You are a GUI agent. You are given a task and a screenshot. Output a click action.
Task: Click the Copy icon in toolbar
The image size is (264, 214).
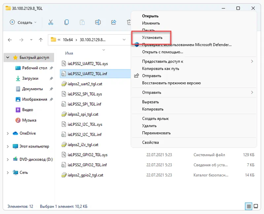click(x=66, y=22)
